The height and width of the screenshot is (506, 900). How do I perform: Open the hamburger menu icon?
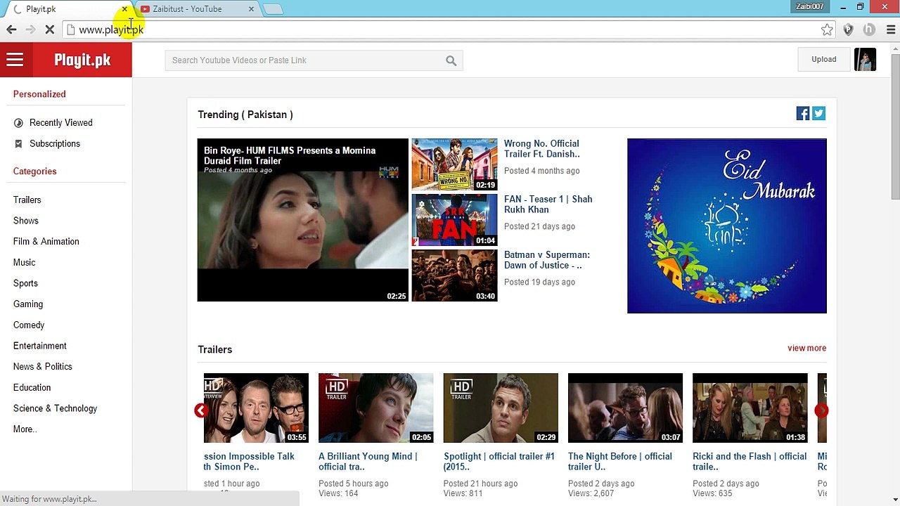point(15,60)
